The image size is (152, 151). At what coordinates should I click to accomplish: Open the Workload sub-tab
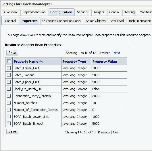(x=117, y=21)
